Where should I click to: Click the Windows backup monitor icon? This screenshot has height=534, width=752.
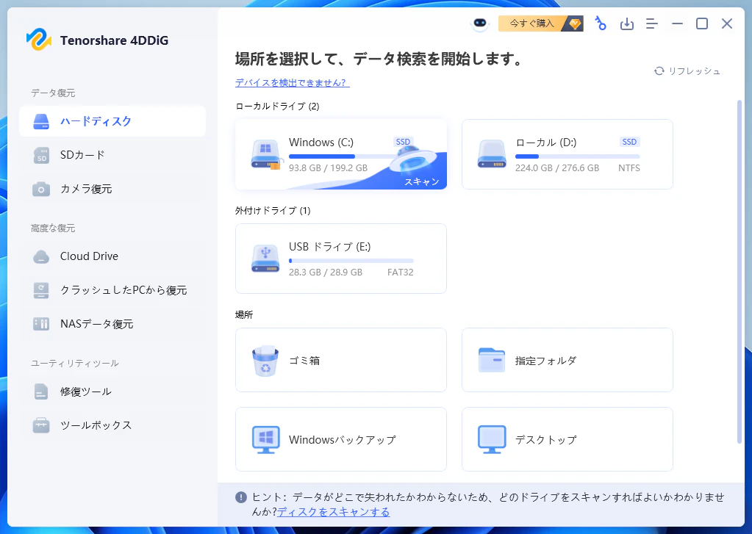click(265, 439)
